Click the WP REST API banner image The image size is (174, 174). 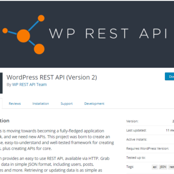pyautogui.click(x=87, y=34)
